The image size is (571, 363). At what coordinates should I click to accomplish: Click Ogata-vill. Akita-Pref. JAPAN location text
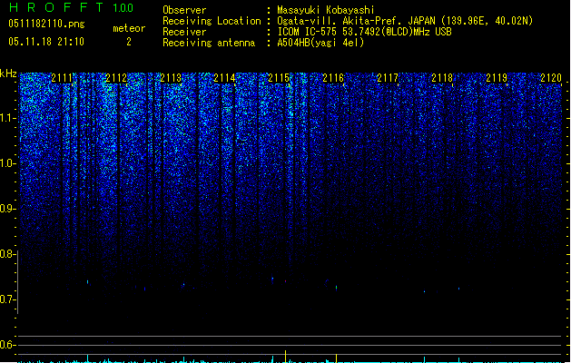(x=405, y=21)
